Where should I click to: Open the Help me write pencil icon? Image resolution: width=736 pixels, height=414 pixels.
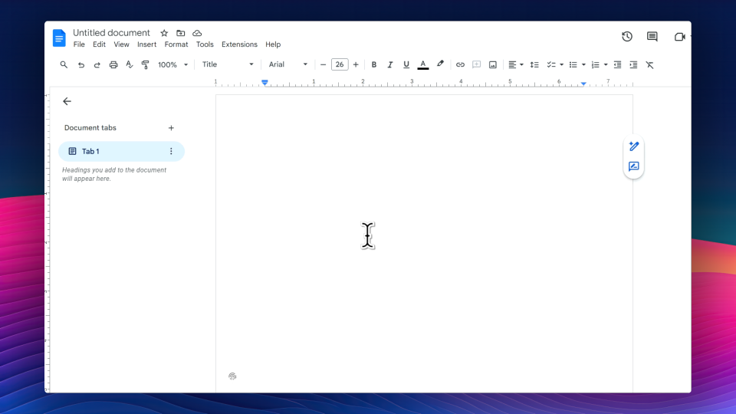click(634, 146)
